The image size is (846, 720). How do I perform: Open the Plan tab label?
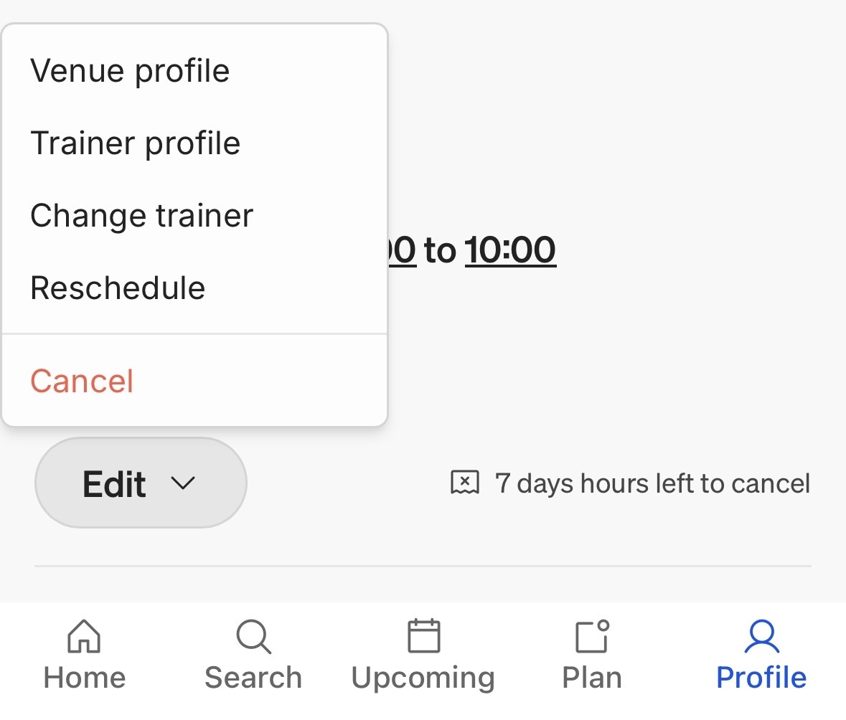[x=592, y=678]
